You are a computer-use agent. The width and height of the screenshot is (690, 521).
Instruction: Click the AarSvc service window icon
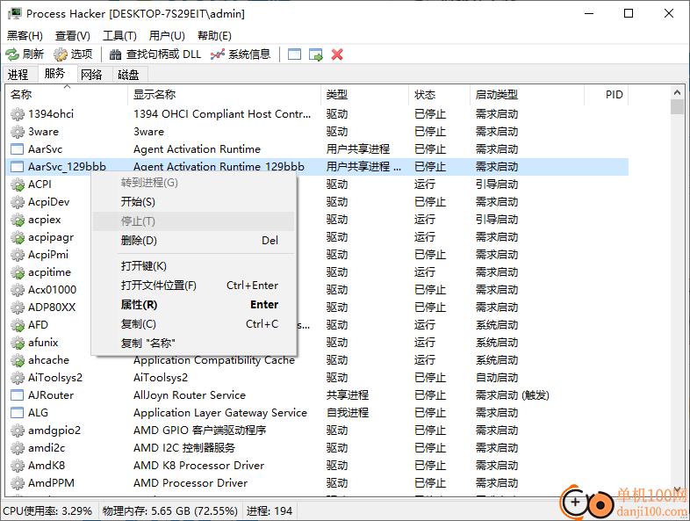click(18, 149)
